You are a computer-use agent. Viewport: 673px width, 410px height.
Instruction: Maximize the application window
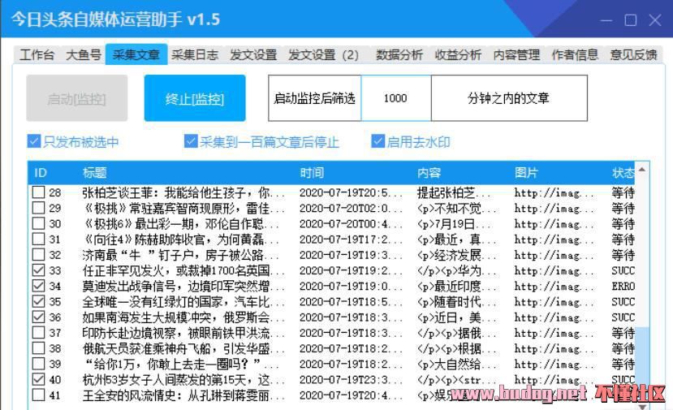tap(631, 20)
